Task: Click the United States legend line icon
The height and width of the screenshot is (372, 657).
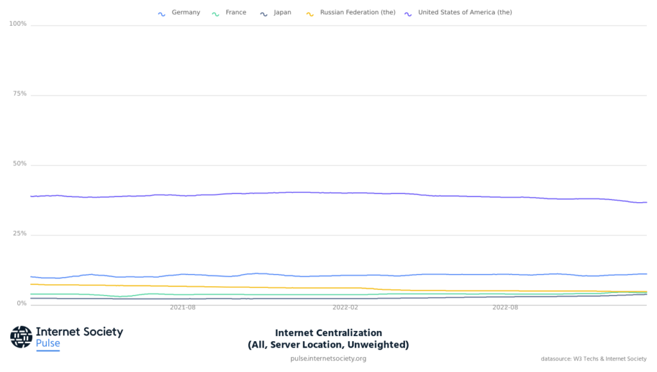Action: (x=408, y=13)
